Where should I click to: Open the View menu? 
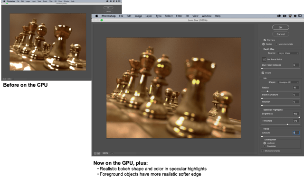coord(195,16)
